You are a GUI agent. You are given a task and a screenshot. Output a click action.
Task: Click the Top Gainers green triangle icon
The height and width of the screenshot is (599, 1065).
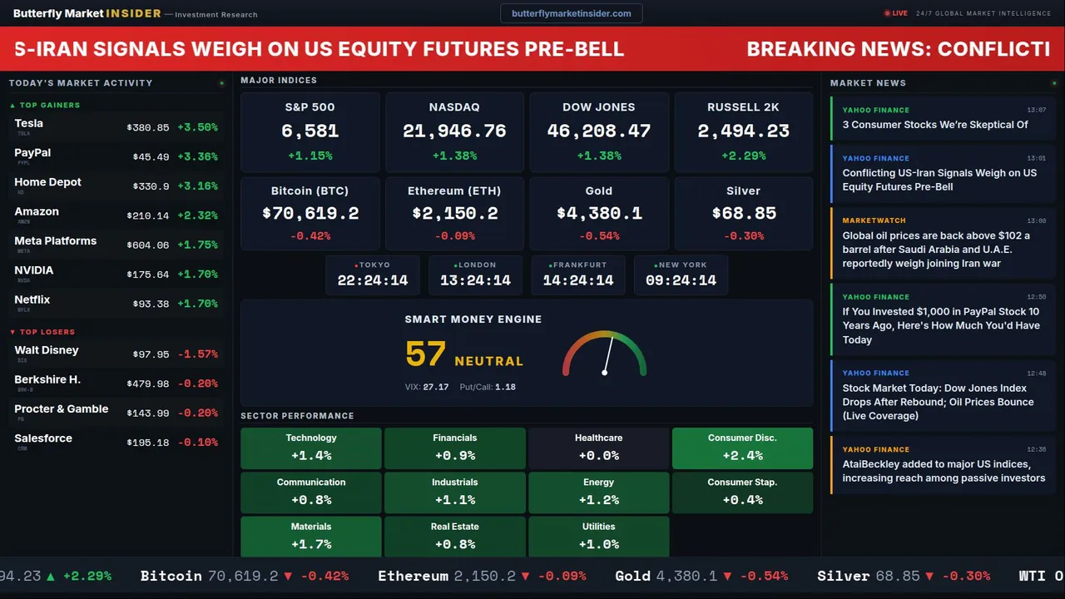[x=12, y=106]
